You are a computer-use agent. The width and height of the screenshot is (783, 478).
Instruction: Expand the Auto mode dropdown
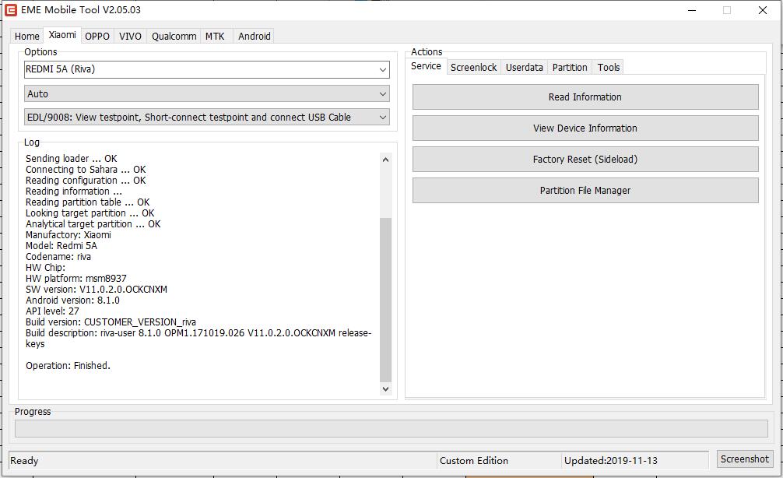tap(207, 93)
